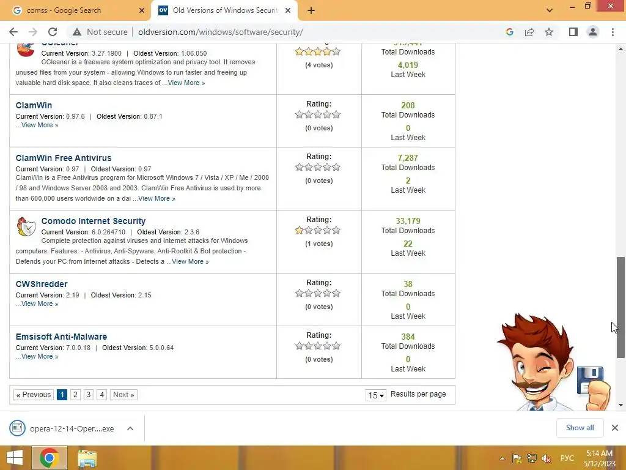Rate ClamWin using its star rating

(318, 114)
